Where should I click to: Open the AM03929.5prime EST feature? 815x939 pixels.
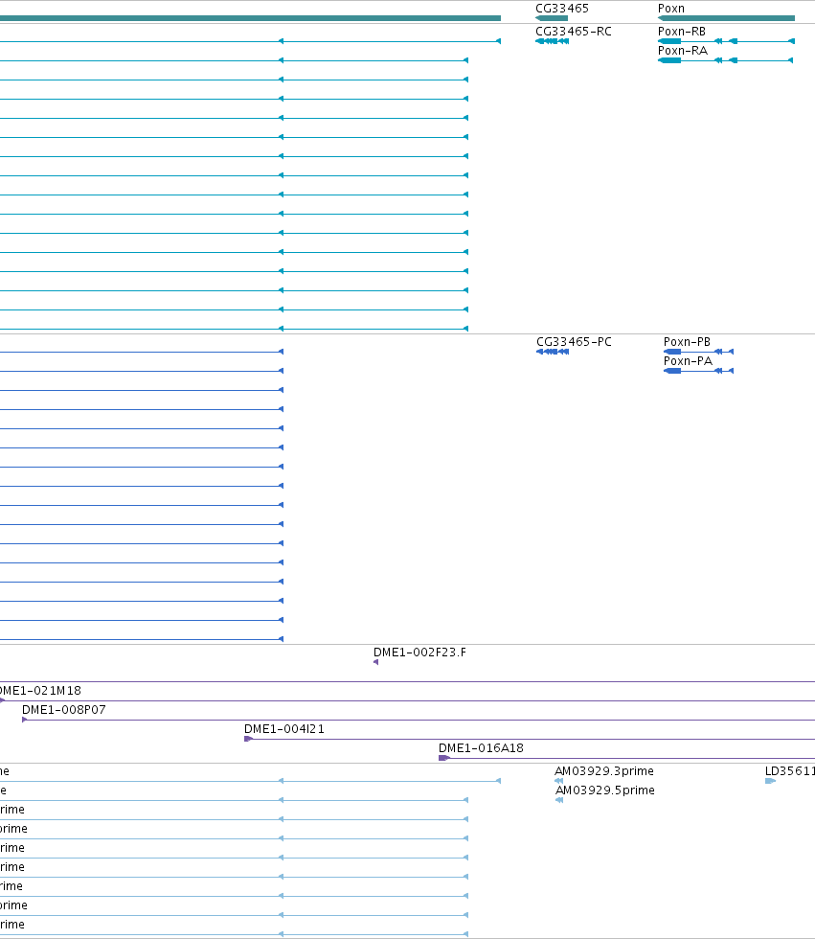click(559, 800)
